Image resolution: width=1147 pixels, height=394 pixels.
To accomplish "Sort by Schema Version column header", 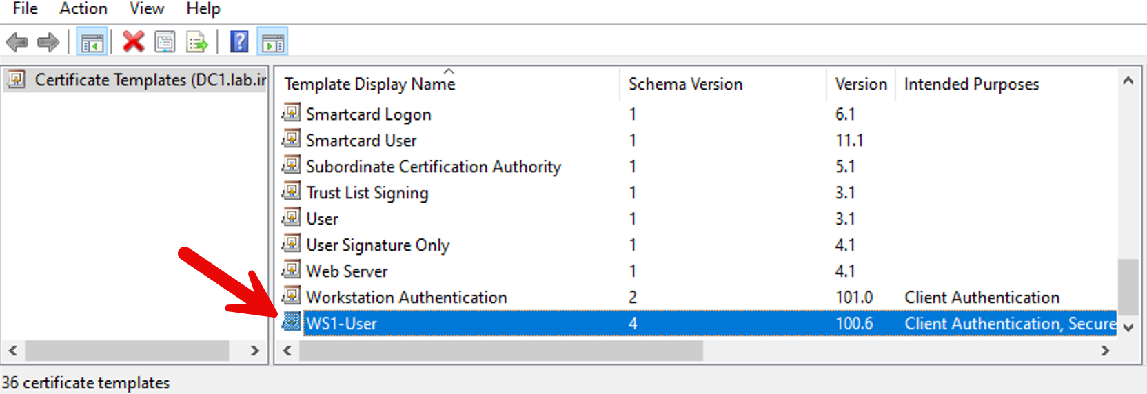I will 685,84.
